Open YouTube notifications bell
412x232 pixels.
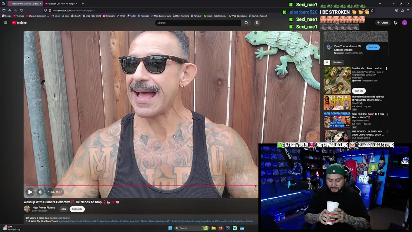395,23
